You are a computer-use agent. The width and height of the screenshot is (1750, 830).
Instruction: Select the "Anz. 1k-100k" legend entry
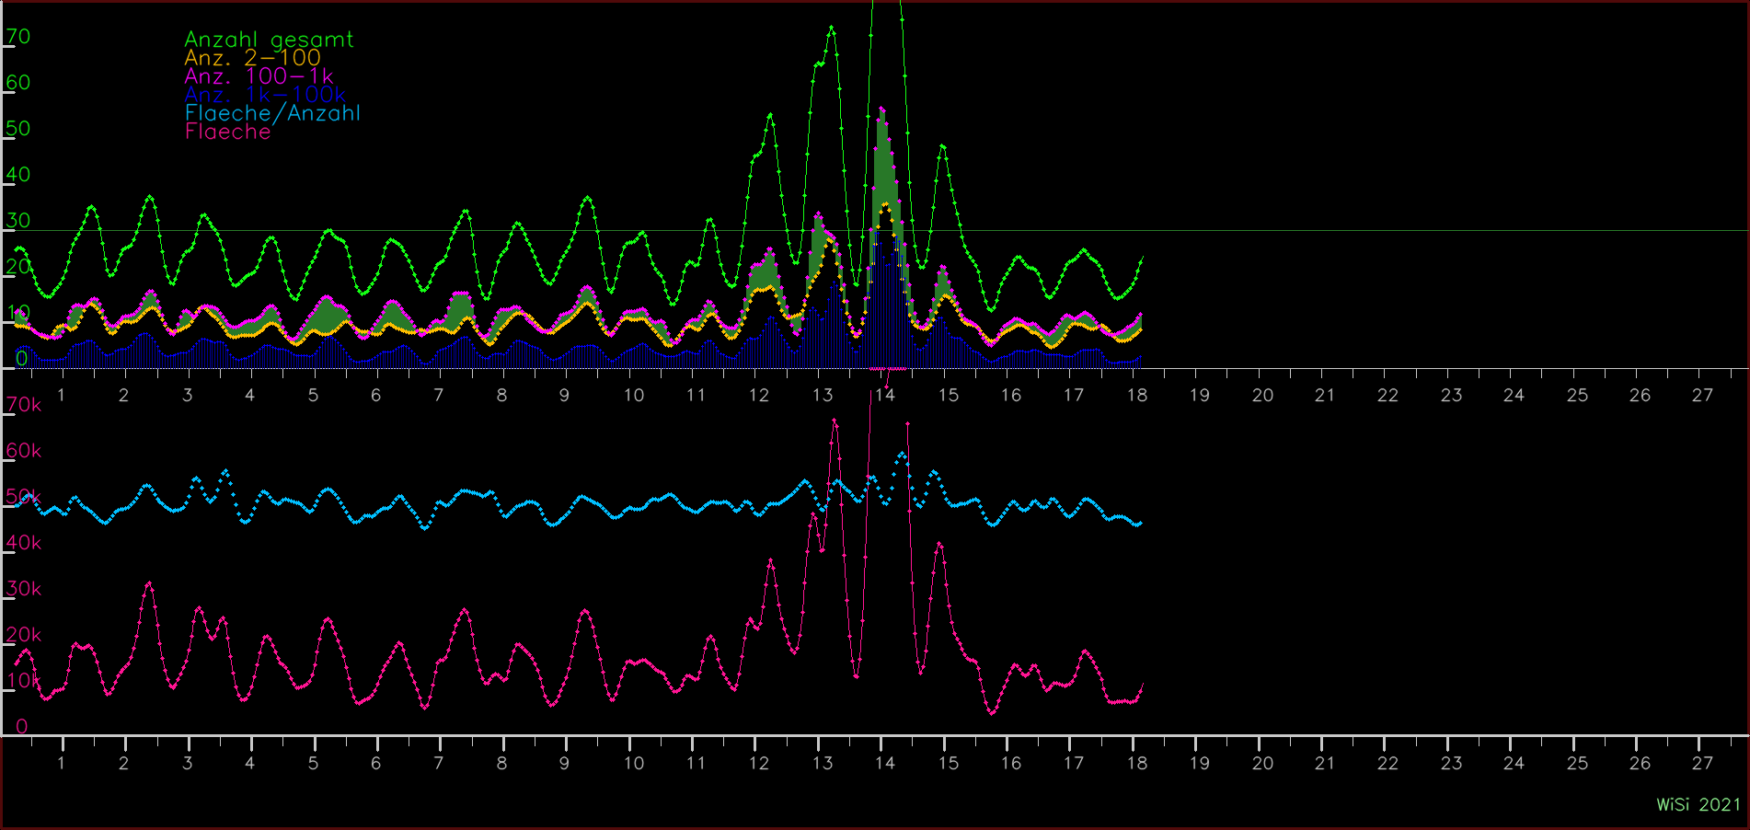[265, 95]
